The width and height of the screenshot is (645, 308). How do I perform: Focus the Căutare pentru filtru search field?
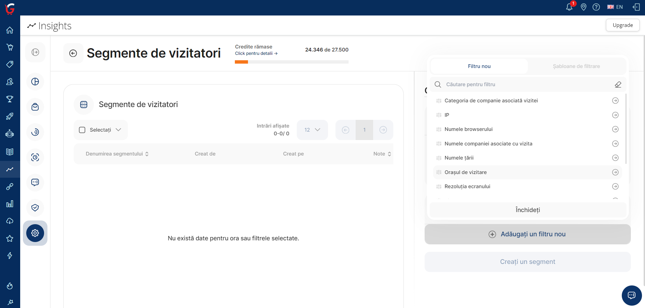528,84
